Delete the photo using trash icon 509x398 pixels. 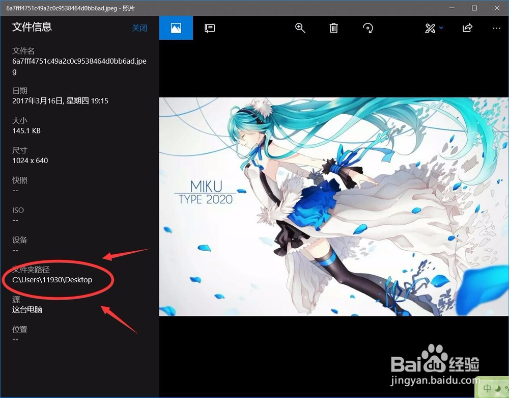coord(334,28)
